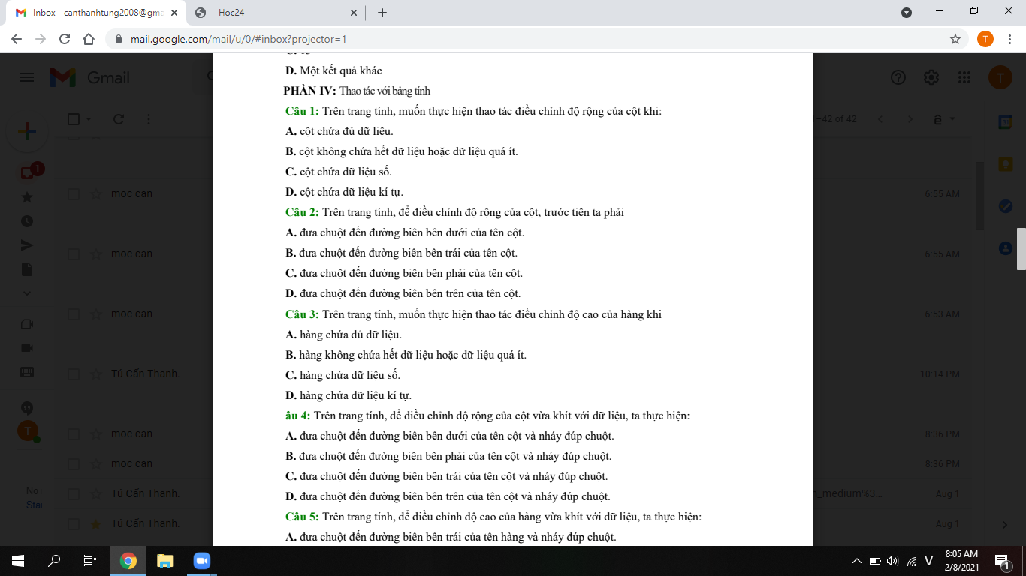Click the Gmail logo
This screenshot has width=1026, height=576.
(x=90, y=78)
